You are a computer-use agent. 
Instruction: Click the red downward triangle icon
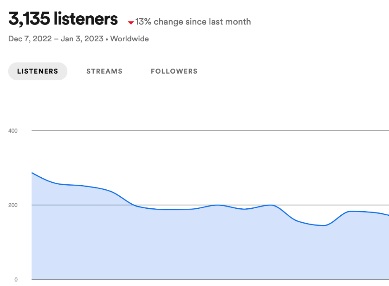131,22
